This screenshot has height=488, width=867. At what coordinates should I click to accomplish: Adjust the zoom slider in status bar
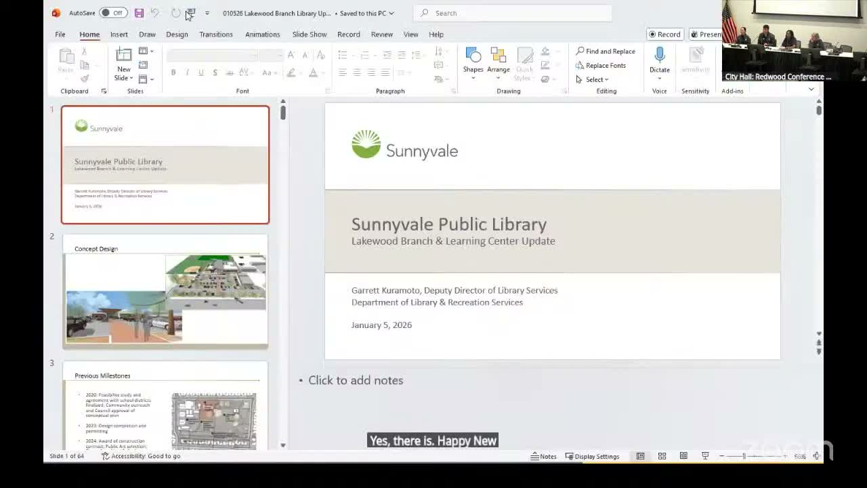click(744, 456)
